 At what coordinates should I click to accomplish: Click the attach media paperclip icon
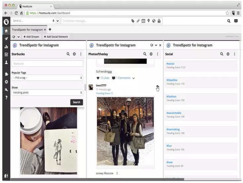(x=138, y=21)
